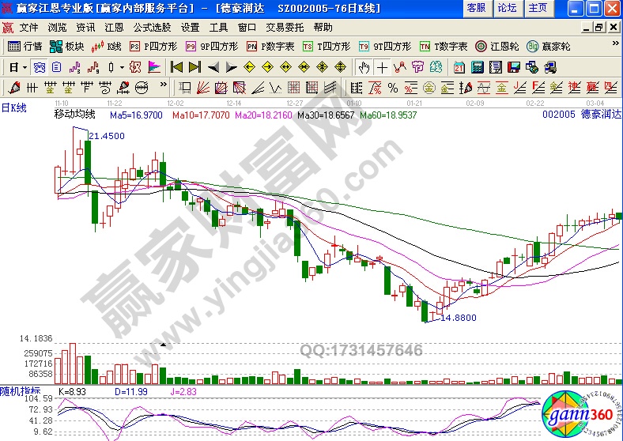Open the candlestick style dropdown arrow
This screenshot has height=441, width=623.
[x=122, y=67]
